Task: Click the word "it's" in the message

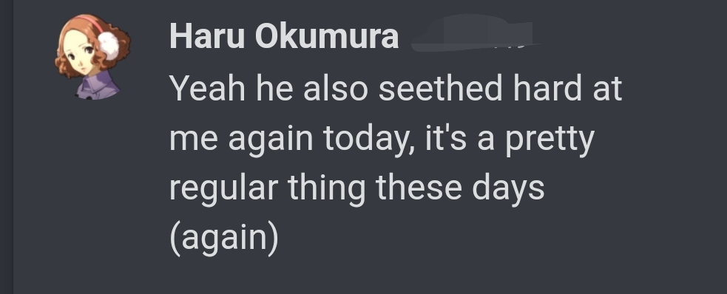Action: [445, 138]
